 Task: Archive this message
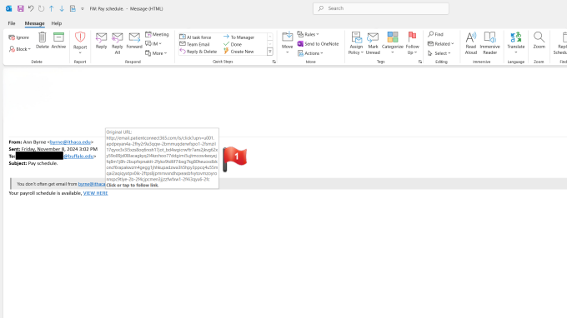tap(58, 41)
